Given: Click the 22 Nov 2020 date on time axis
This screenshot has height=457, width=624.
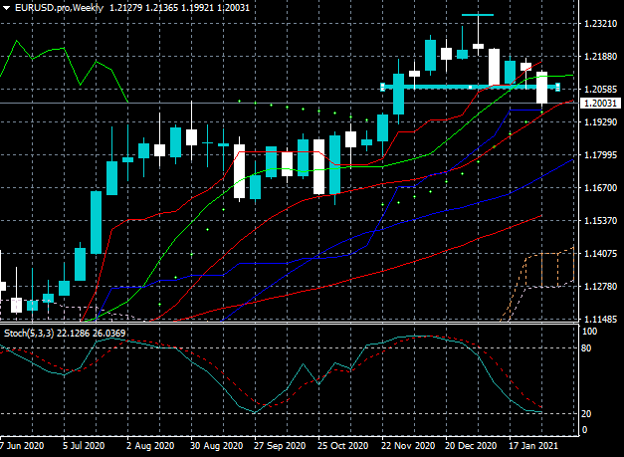Looking at the screenshot, I should (x=407, y=445).
